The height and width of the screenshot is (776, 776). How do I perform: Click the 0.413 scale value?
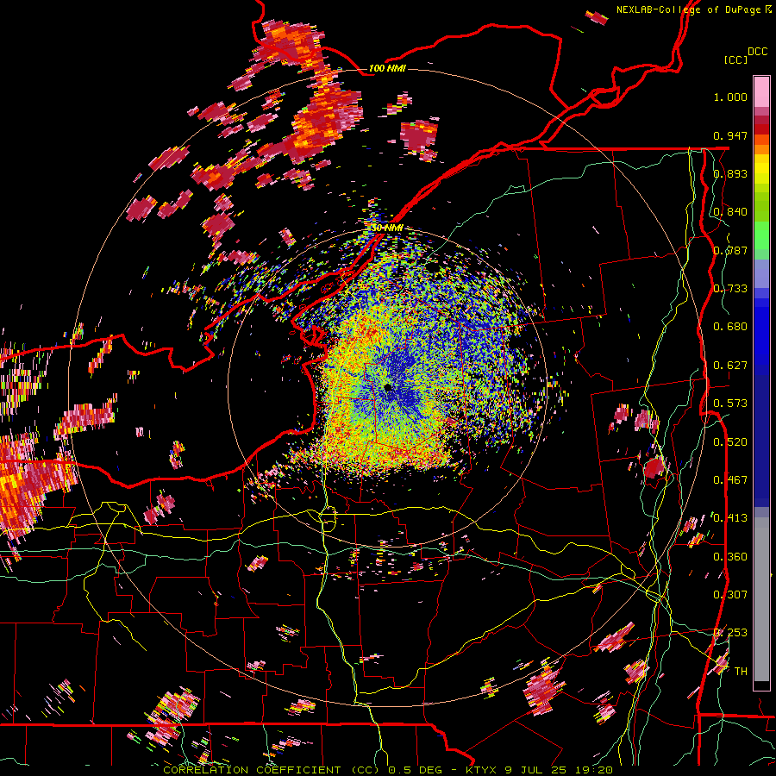point(730,517)
